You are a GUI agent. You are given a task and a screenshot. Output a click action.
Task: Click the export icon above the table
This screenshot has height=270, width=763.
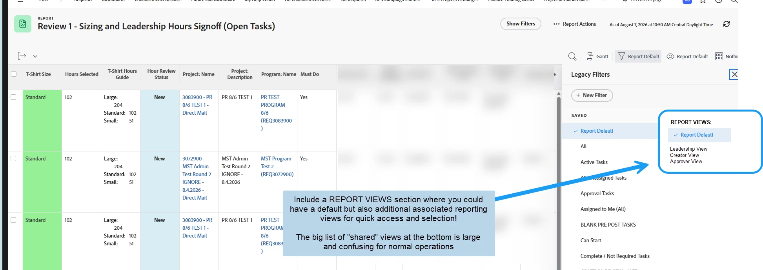click(x=22, y=56)
